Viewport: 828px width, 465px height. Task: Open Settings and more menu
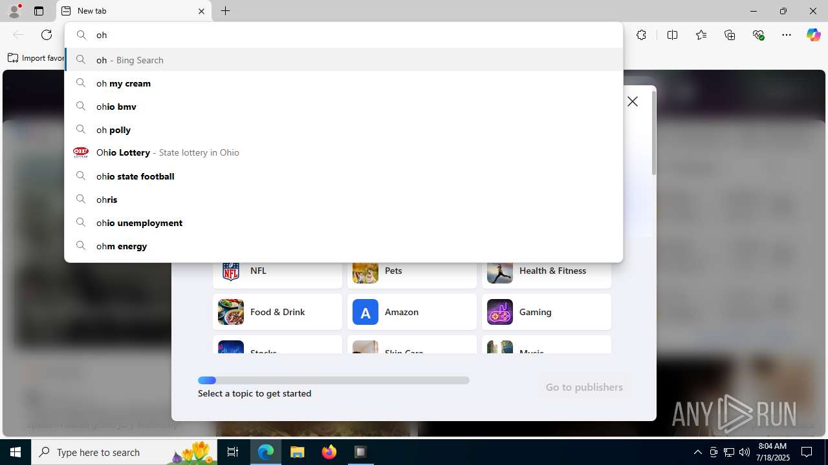pyautogui.click(x=787, y=35)
